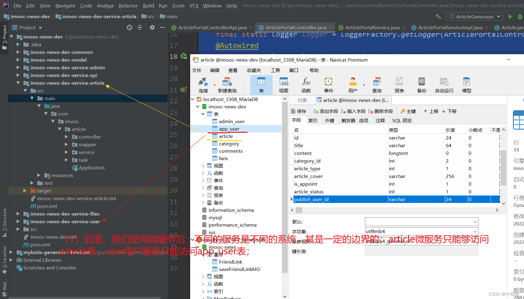Image resolution: width=524 pixels, height=299 pixels.
Task: Close ArticlePortalControllerApi.java tab
Action: point(251,27)
